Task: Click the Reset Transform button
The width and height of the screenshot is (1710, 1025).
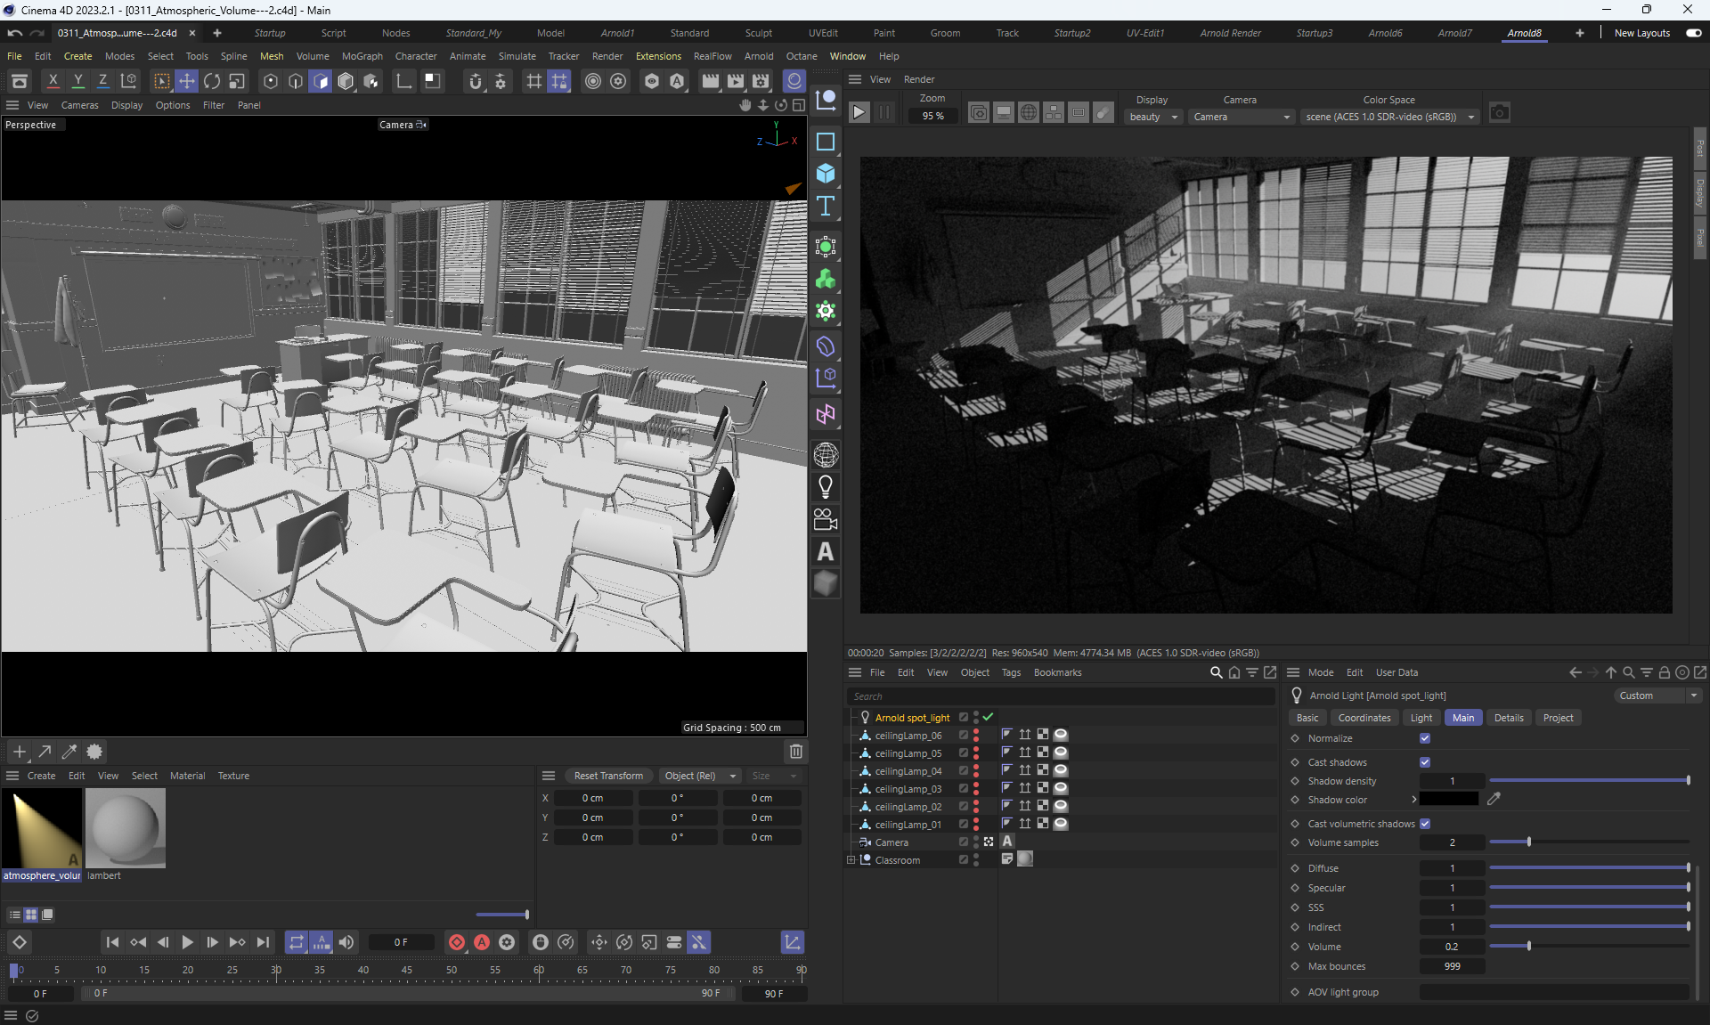Action: click(608, 776)
